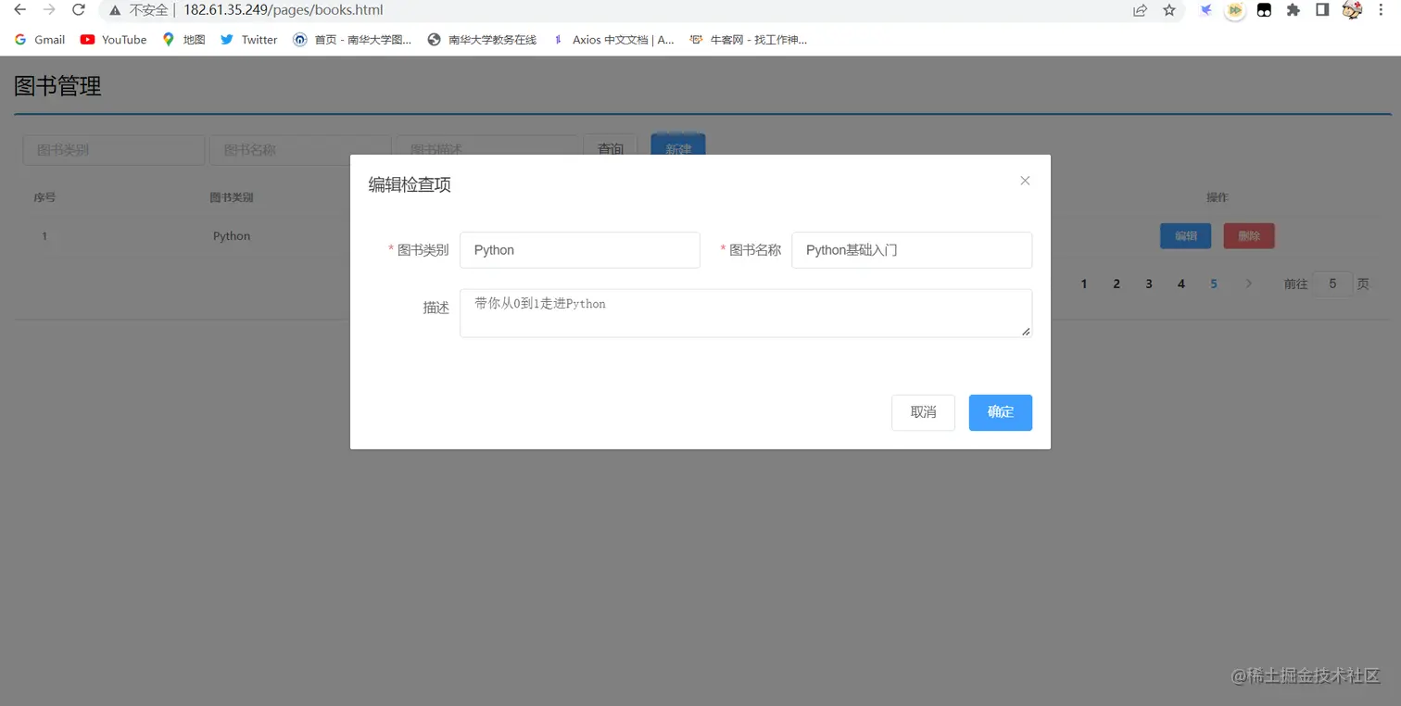Go back with the browser back arrow
The height and width of the screenshot is (706, 1401).
(x=19, y=10)
